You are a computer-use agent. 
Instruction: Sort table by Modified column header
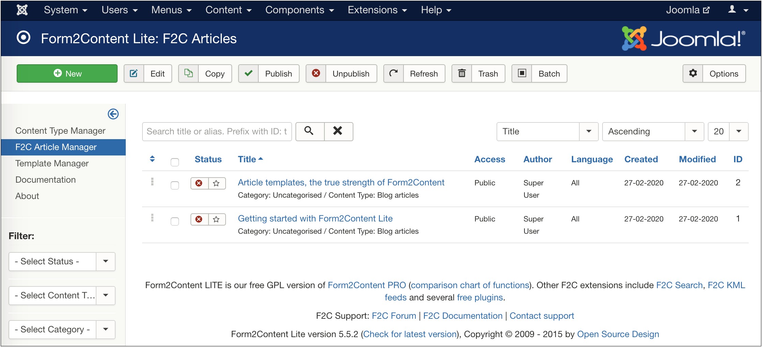click(x=697, y=159)
